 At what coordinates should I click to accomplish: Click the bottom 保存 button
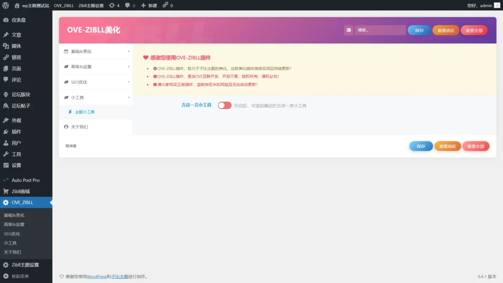421,146
